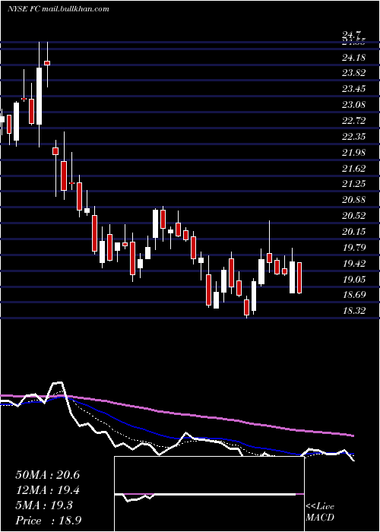The height and width of the screenshot is (532, 380).
Task: Click the Price : 18.9 readout
Action: tap(49, 521)
